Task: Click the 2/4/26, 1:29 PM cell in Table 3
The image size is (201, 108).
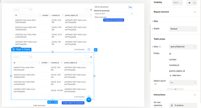Action: pos(57,90)
